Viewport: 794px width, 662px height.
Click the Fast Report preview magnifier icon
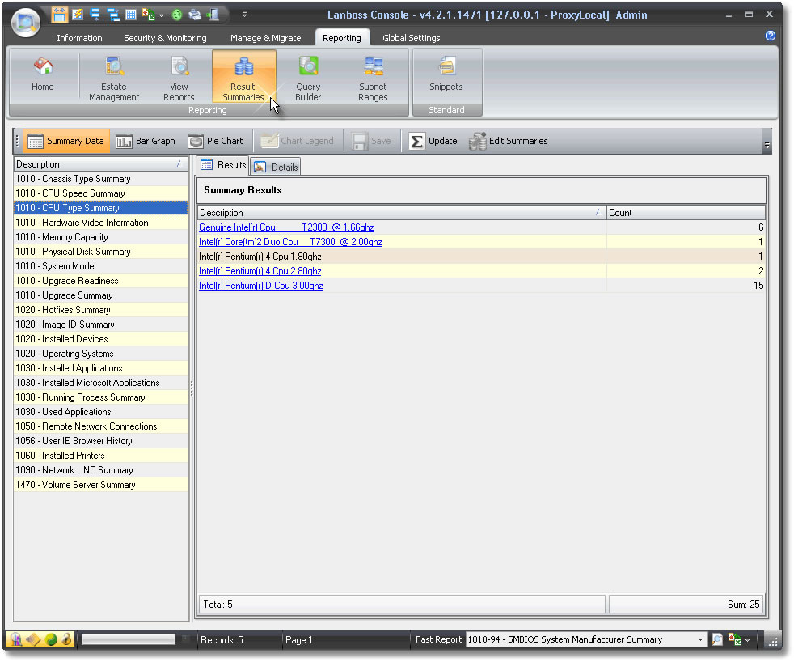pos(717,639)
